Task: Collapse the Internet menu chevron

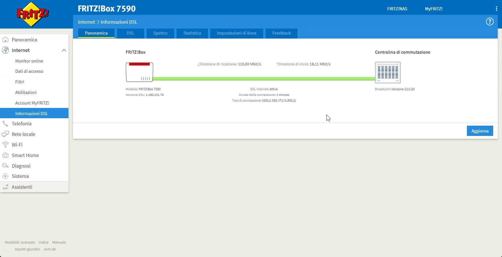Action: click(x=64, y=50)
